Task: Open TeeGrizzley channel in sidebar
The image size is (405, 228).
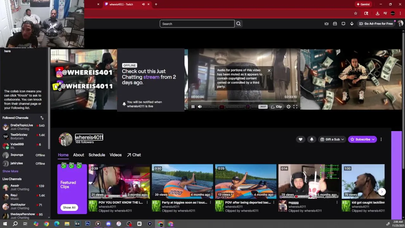Action: [24, 136]
